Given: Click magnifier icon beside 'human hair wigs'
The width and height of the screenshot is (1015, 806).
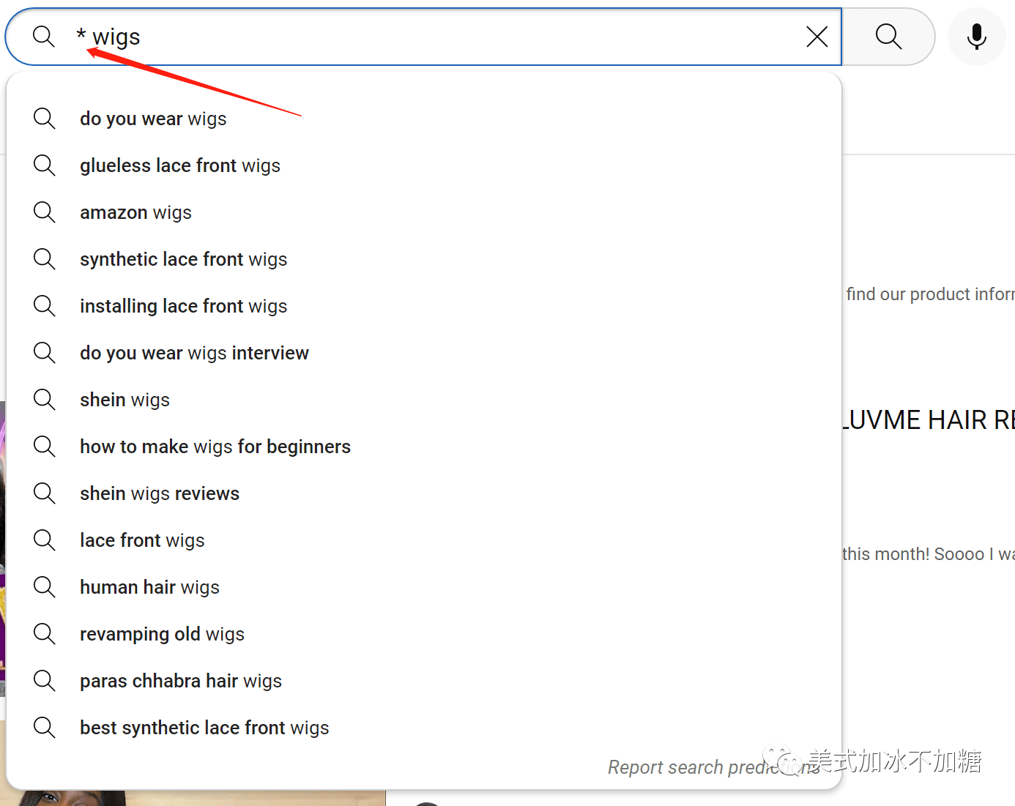Looking at the screenshot, I should [45, 587].
